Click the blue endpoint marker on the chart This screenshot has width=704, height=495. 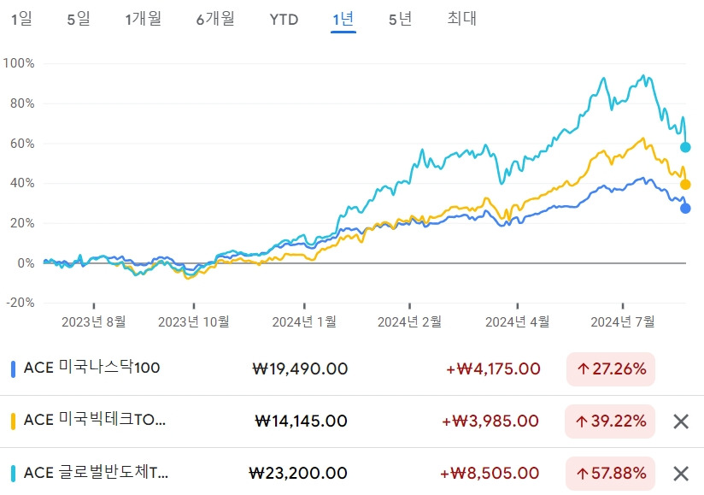click(684, 208)
